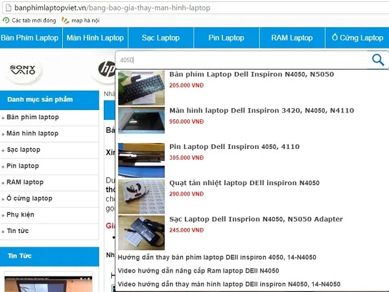Click price '395.000 VNĐ'
The height and width of the screenshot is (292, 389).
[x=187, y=158]
